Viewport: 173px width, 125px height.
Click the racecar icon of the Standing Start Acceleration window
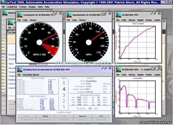20,70
